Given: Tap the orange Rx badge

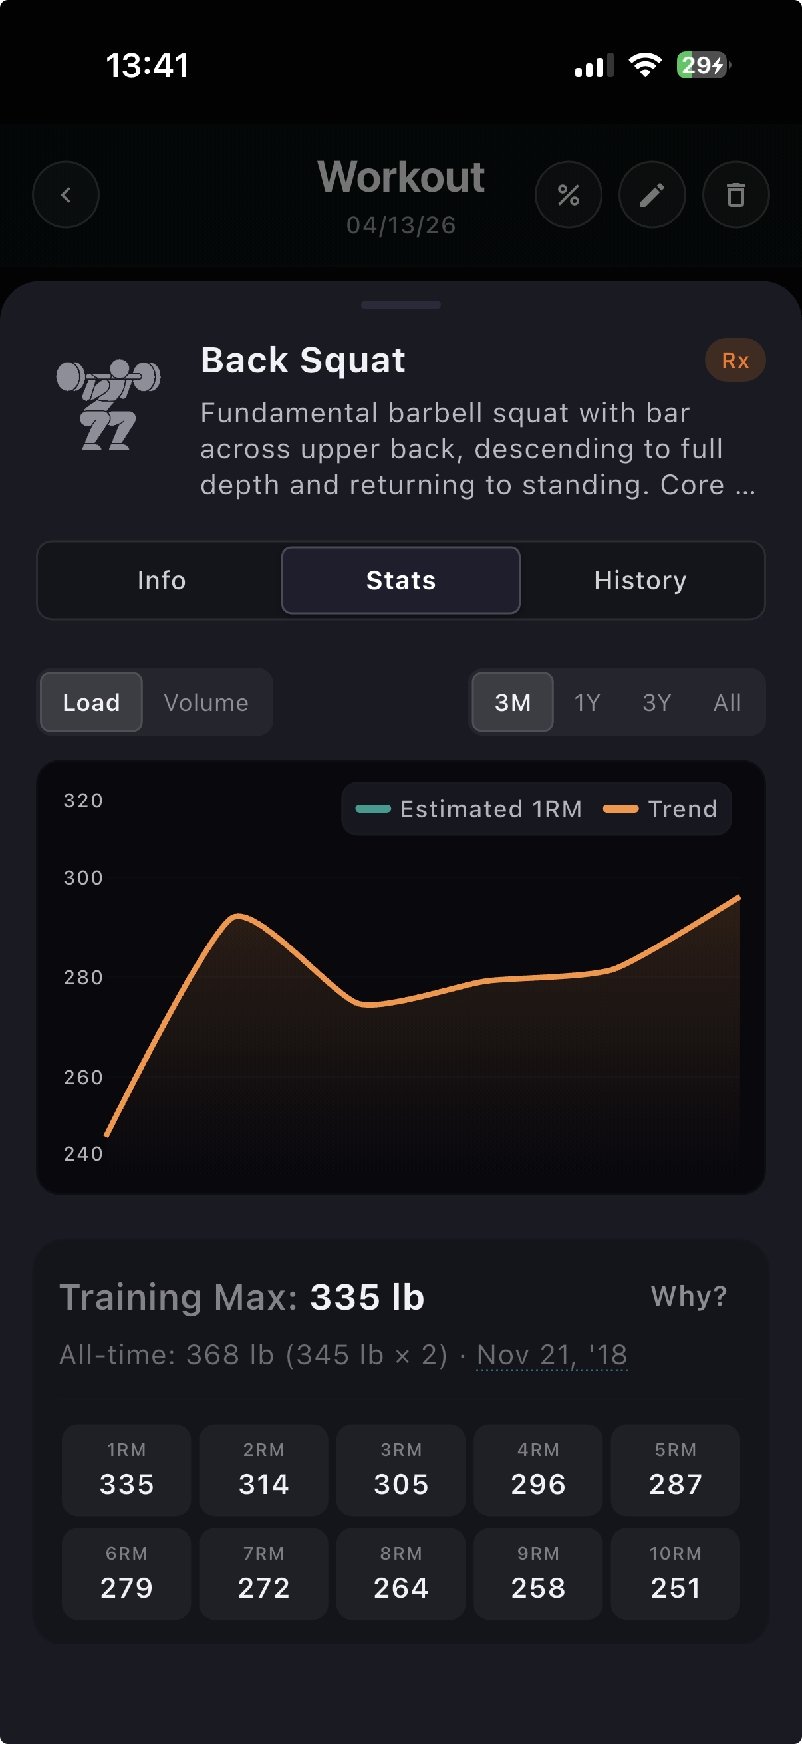Looking at the screenshot, I should 735,361.
